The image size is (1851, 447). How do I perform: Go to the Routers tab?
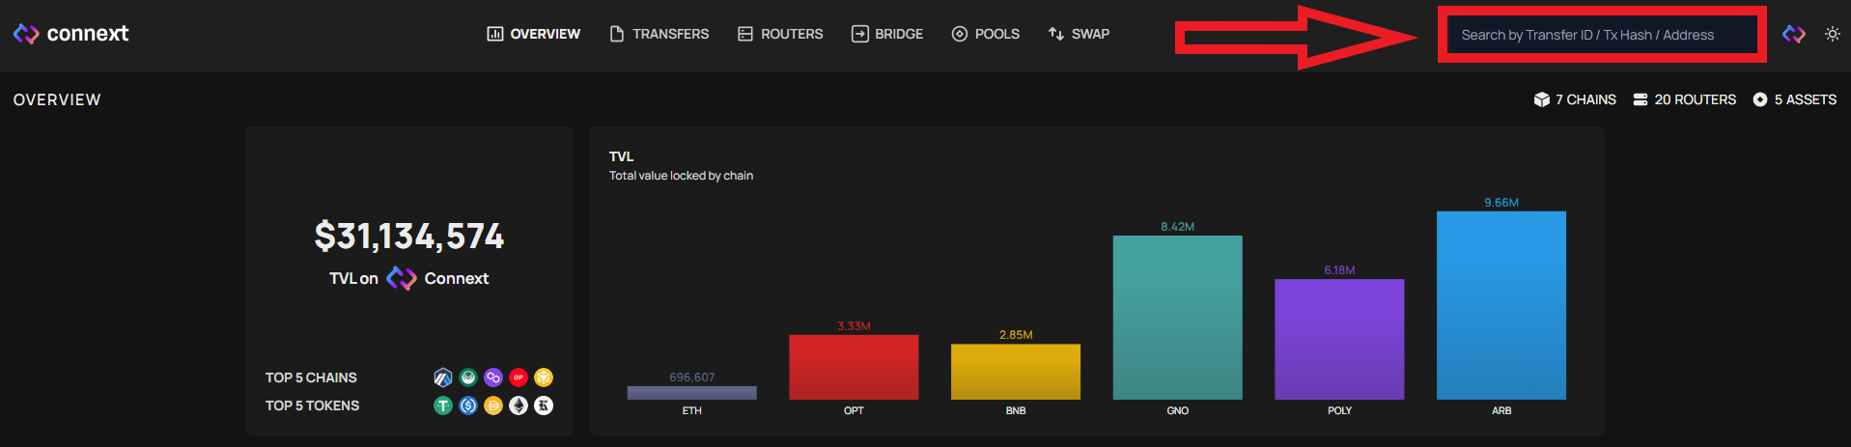[780, 34]
